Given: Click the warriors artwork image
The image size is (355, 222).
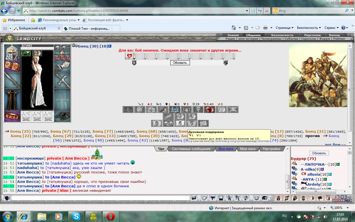Looking at the screenshot, I should pyautogui.click(x=318, y=75).
